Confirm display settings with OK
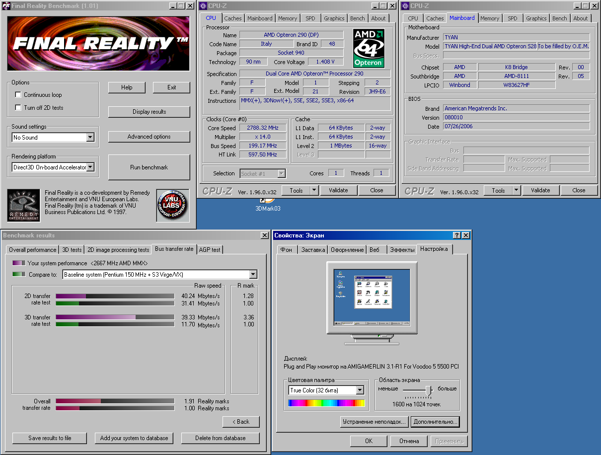 369,441
